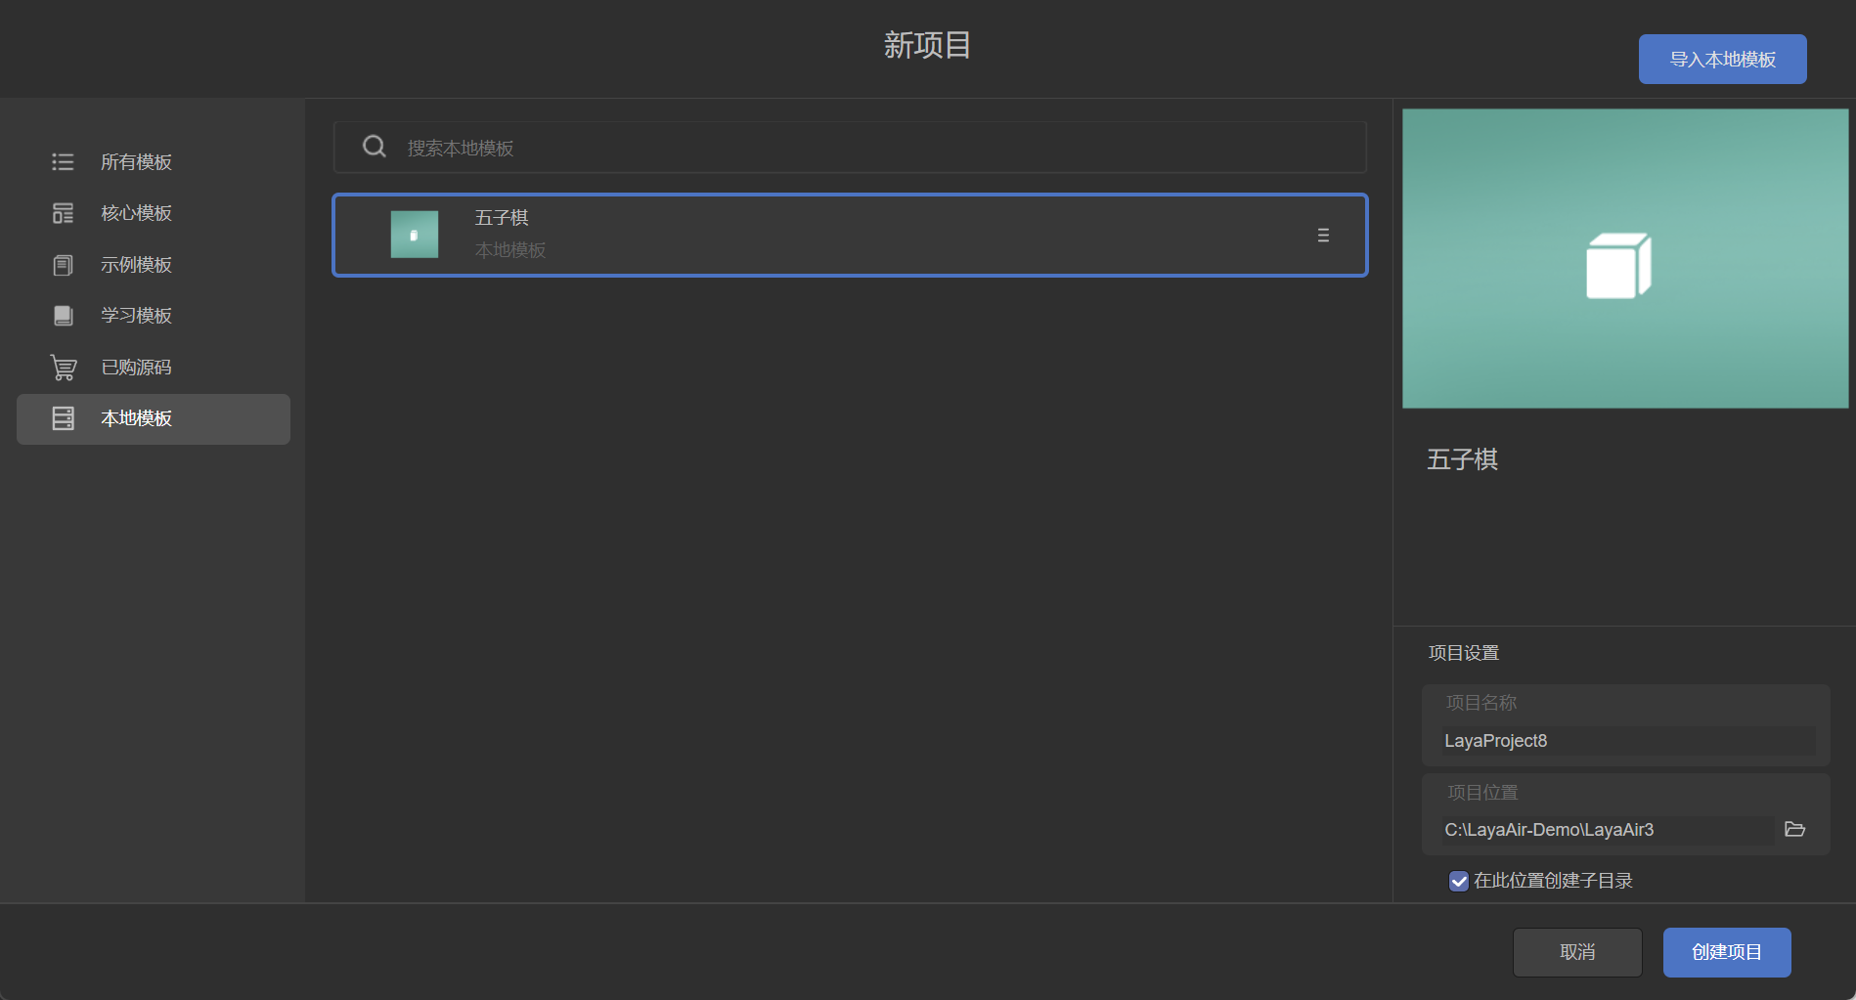Image resolution: width=1856 pixels, height=1000 pixels.
Task: Click the Local Templates server icon
Action: tap(63, 418)
